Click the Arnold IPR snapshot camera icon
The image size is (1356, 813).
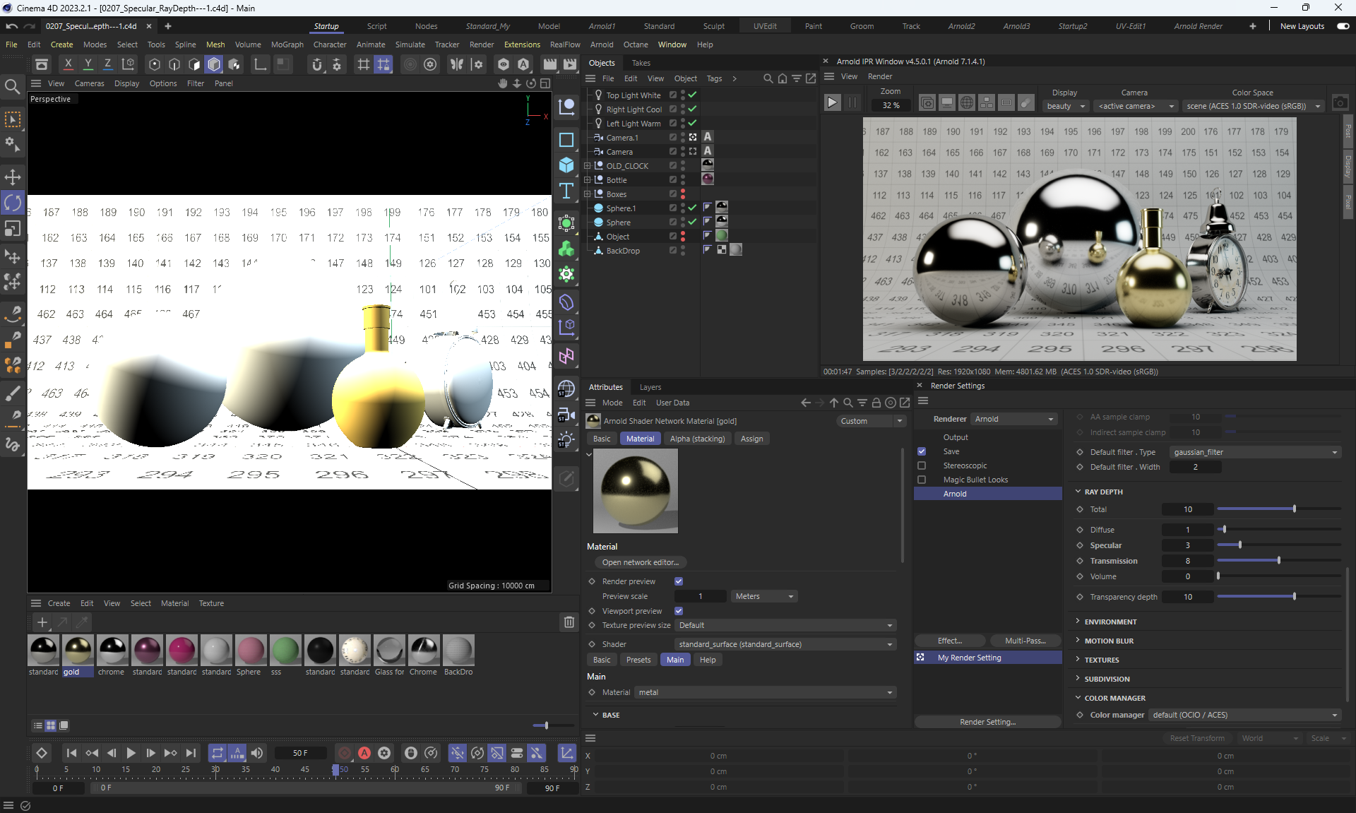click(x=1340, y=103)
